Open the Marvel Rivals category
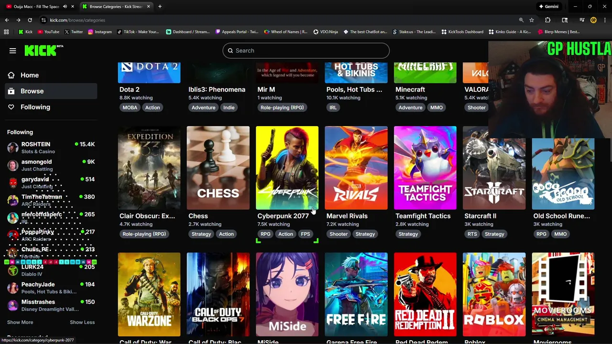This screenshot has height=344, width=612. coord(356,168)
